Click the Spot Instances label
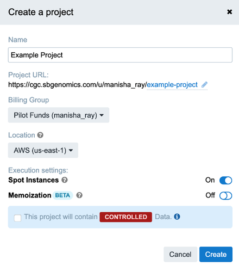Image resolution: width=239 pixels, height=272 pixels. [x=34, y=180]
